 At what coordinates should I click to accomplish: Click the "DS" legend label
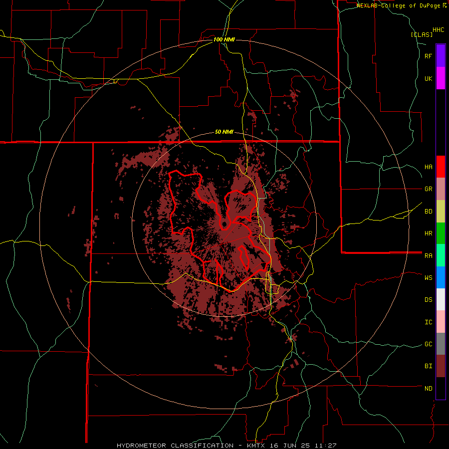(x=429, y=300)
